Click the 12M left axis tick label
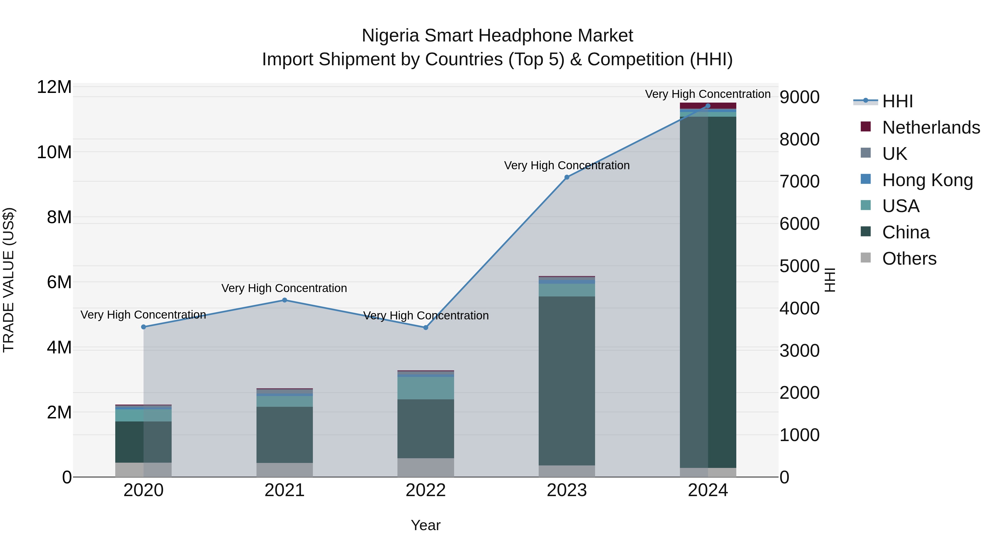The height and width of the screenshot is (560, 995). coord(54,87)
